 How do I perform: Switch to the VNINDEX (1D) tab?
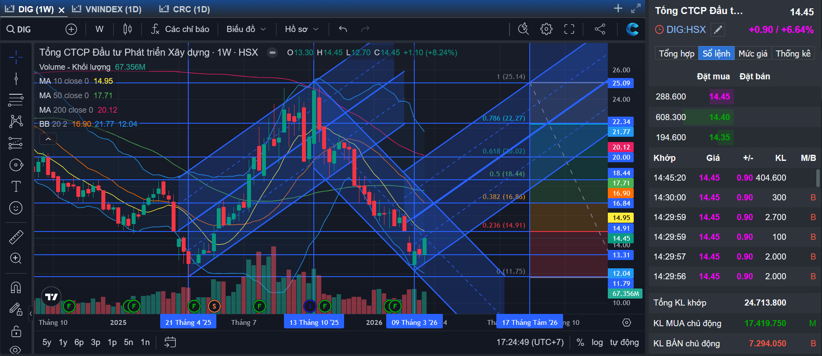pyautogui.click(x=107, y=9)
